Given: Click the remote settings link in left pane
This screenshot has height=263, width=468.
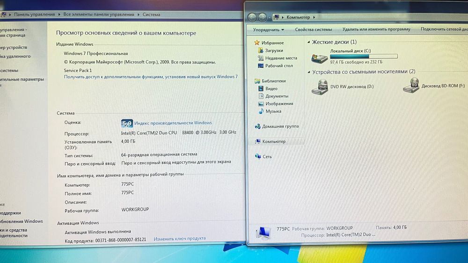Looking at the screenshot, I should 15,57.
